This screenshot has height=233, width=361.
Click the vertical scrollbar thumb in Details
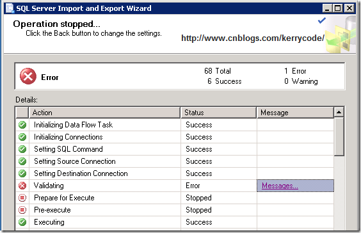tap(339, 137)
